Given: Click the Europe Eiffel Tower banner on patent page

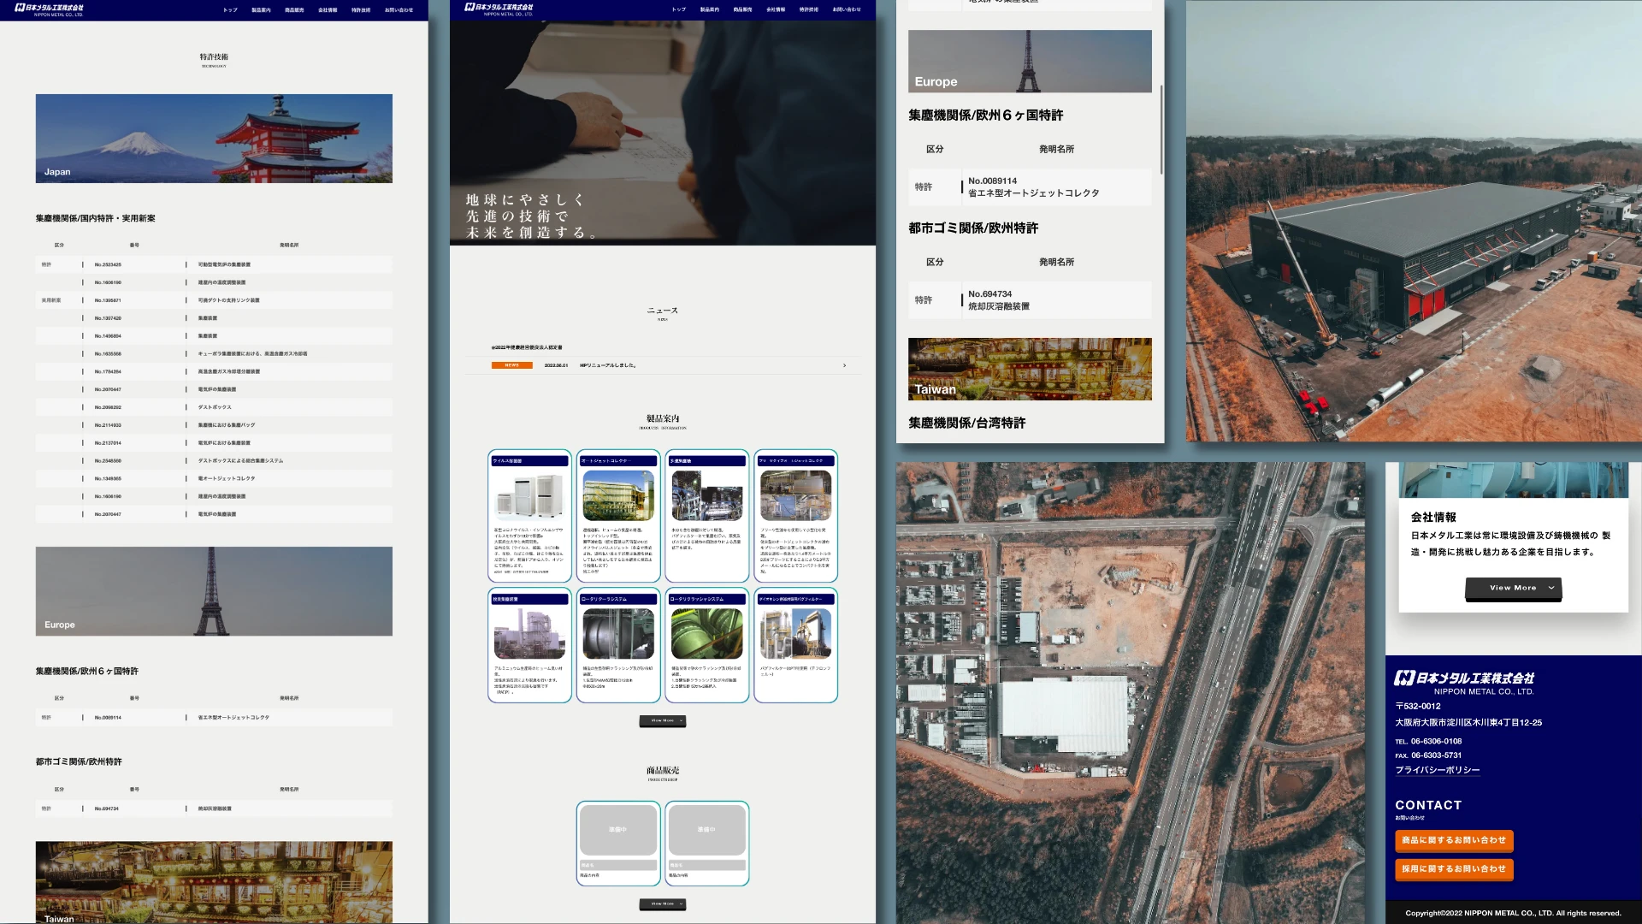Looking at the screenshot, I should 214,591.
